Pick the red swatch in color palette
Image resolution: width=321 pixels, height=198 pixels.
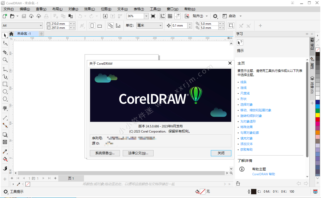pyautogui.click(x=318, y=119)
